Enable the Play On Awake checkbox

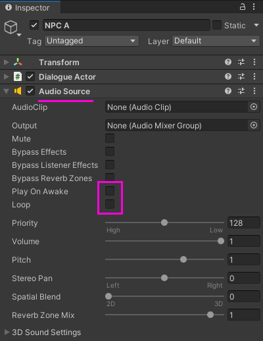point(110,191)
